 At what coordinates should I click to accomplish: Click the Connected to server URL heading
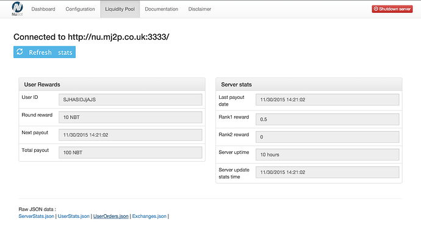point(92,37)
